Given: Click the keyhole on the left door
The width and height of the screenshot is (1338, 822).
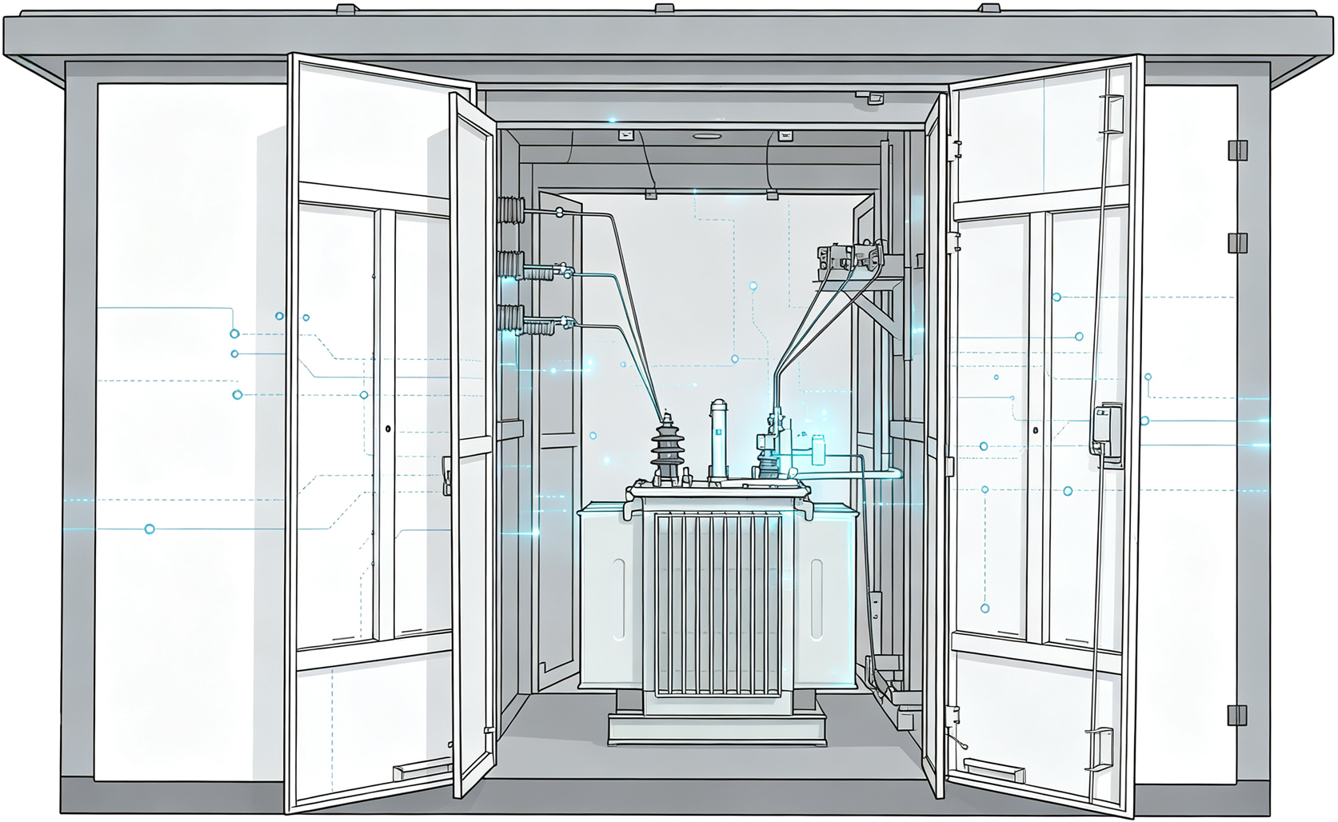Looking at the screenshot, I should pyautogui.click(x=389, y=429).
